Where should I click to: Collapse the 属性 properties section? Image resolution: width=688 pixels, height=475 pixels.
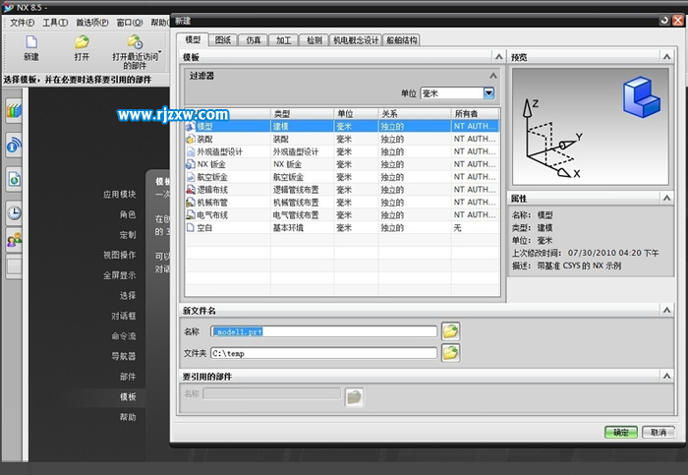point(666,198)
